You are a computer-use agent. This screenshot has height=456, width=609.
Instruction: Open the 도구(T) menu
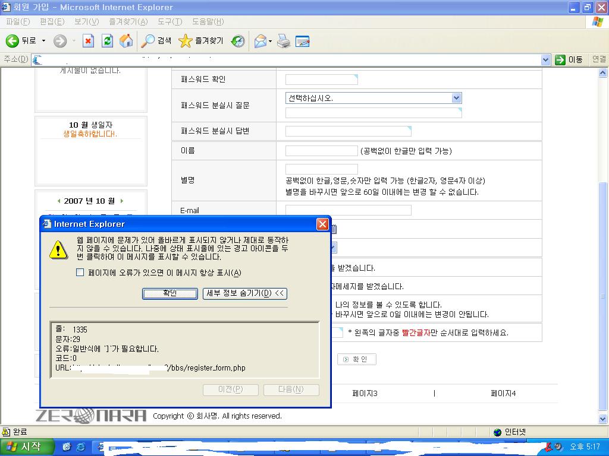click(169, 21)
